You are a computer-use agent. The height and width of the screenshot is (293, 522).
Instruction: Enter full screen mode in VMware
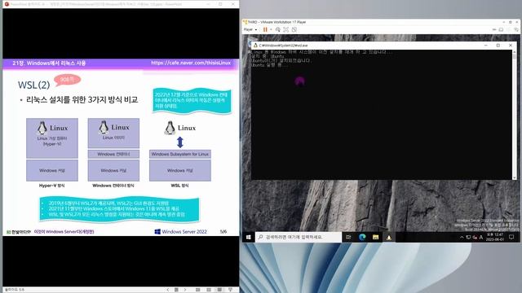tap(286, 29)
